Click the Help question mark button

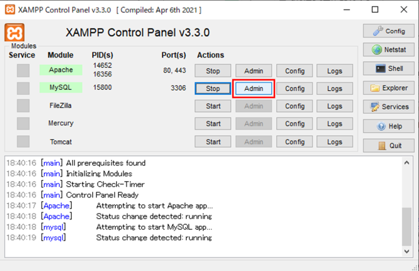click(x=389, y=126)
